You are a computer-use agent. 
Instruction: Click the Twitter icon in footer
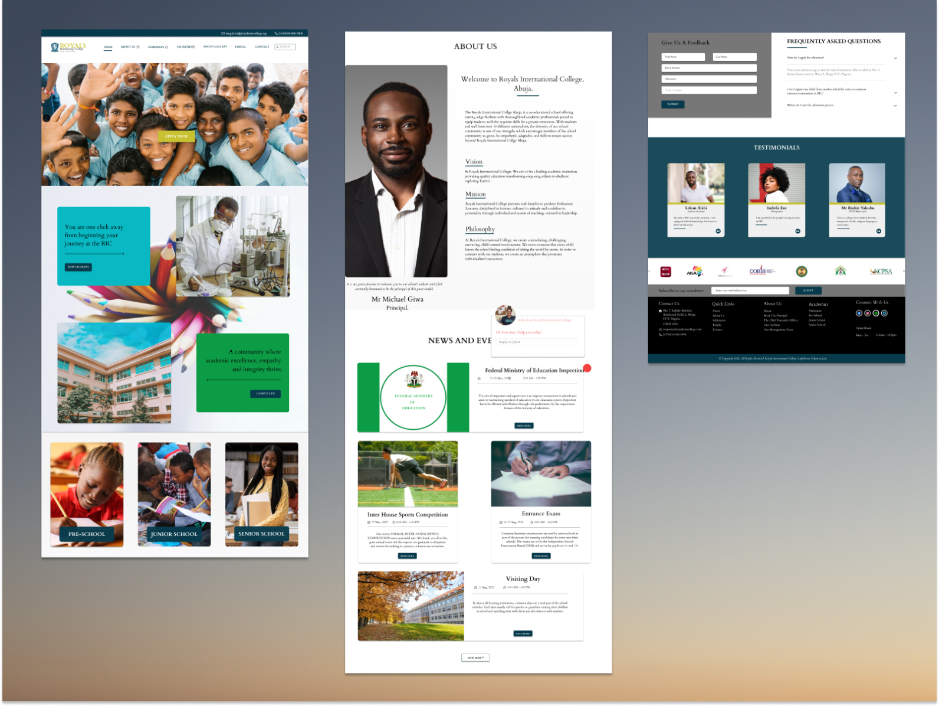(x=884, y=313)
